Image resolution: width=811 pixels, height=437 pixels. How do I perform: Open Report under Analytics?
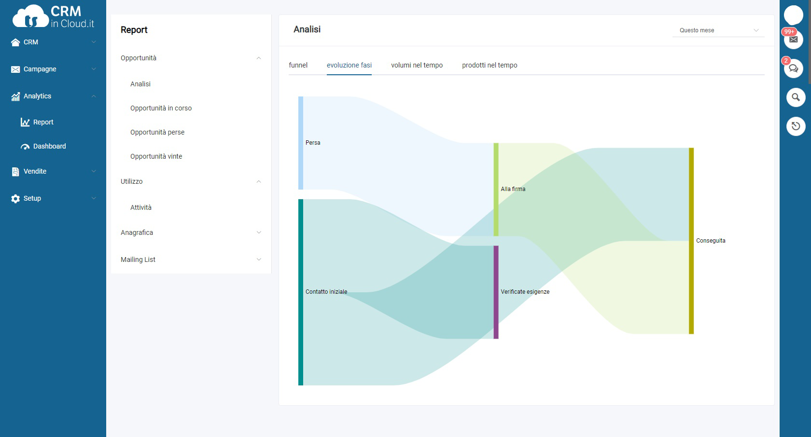coord(43,122)
